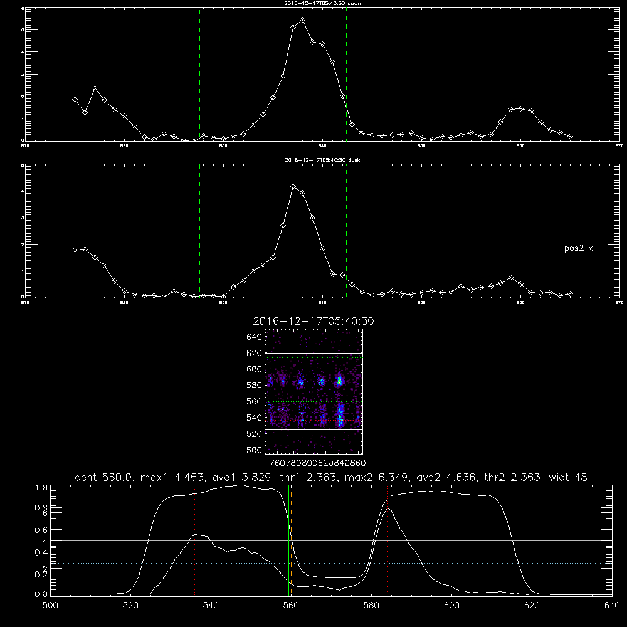This screenshot has width=627, height=627.
Task: Click the green vertical line near 525 in bottom plot
Action: tap(152, 540)
